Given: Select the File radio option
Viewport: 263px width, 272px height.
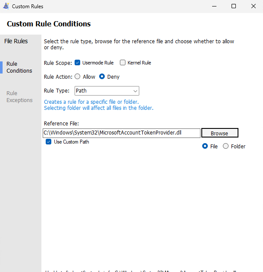Looking at the screenshot, I should (205, 146).
